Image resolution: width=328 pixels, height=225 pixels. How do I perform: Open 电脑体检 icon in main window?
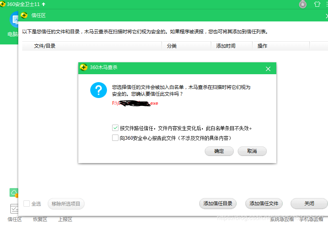point(14,20)
